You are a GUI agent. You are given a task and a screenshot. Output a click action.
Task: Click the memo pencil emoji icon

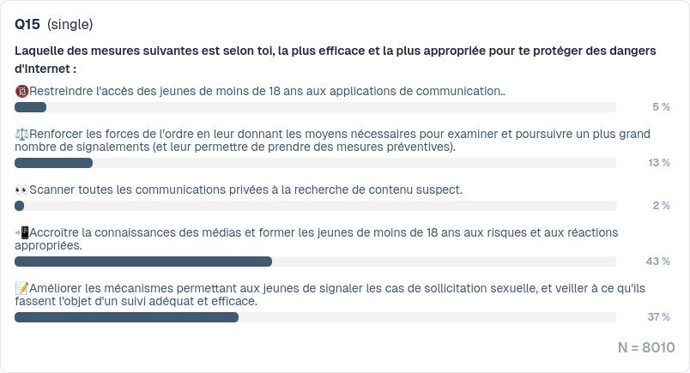(21, 288)
